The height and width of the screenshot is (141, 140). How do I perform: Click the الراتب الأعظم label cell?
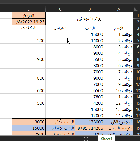60,128
